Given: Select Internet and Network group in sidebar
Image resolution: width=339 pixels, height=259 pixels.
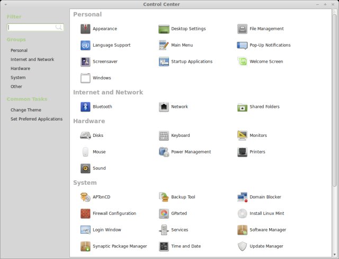Looking at the screenshot, I should click(x=32, y=59).
